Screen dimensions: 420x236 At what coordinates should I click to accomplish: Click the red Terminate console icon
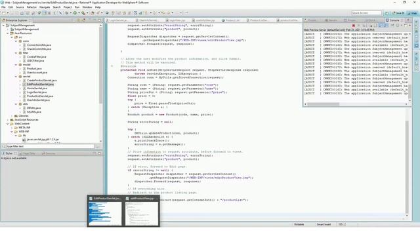point(354,26)
